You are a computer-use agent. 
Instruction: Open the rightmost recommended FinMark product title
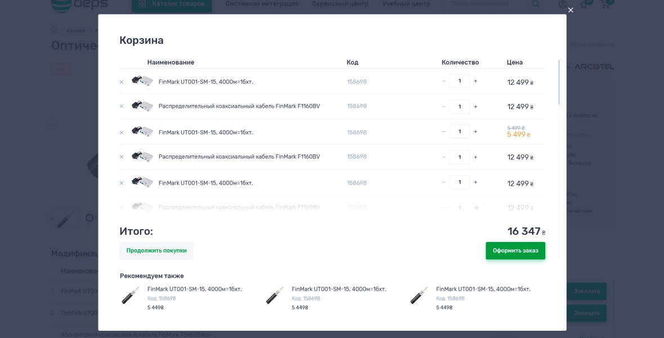point(483,289)
